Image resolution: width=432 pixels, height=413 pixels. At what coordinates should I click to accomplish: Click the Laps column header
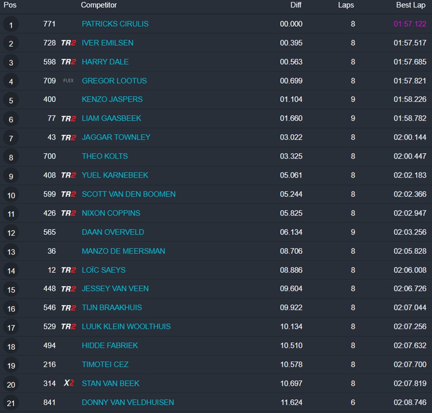pos(346,5)
